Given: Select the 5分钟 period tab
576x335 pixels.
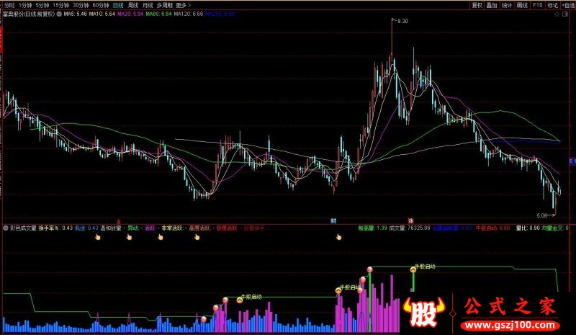Looking at the screenshot, I should click(42, 5).
